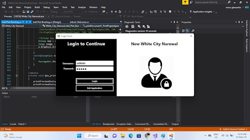The height and width of the screenshot is (140, 250).
Task: Toggle bookmark icon in Visual Studio toolbar
Action: click(x=170, y=12)
